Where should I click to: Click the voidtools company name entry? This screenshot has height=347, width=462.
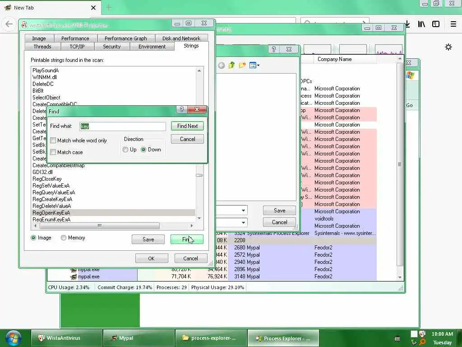[x=324, y=219]
